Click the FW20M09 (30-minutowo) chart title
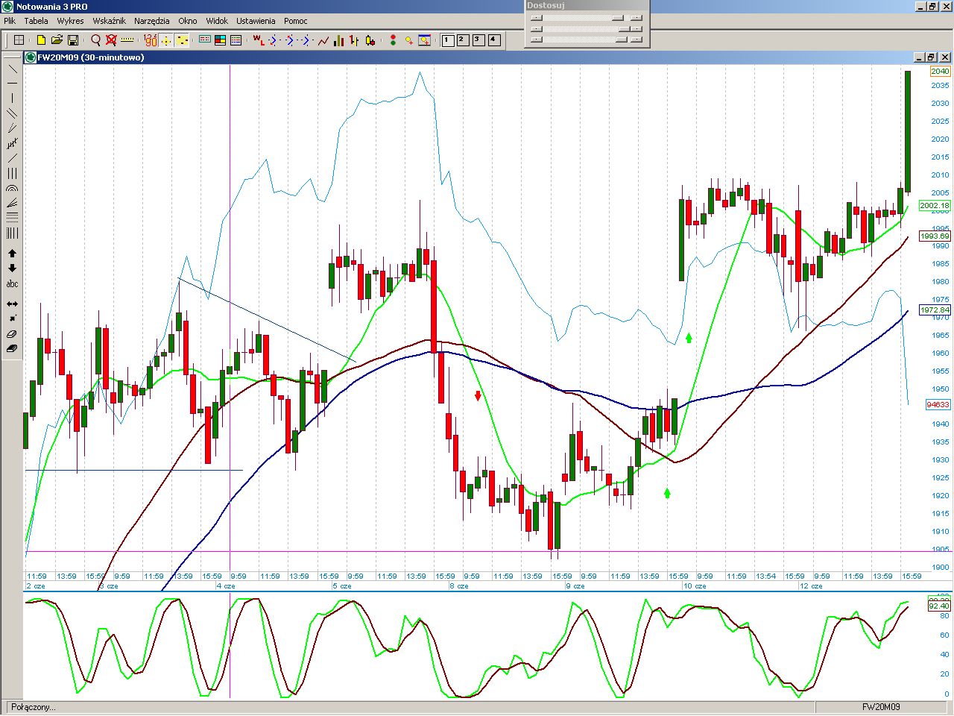Viewport: 954px width, 716px height. click(x=91, y=57)
